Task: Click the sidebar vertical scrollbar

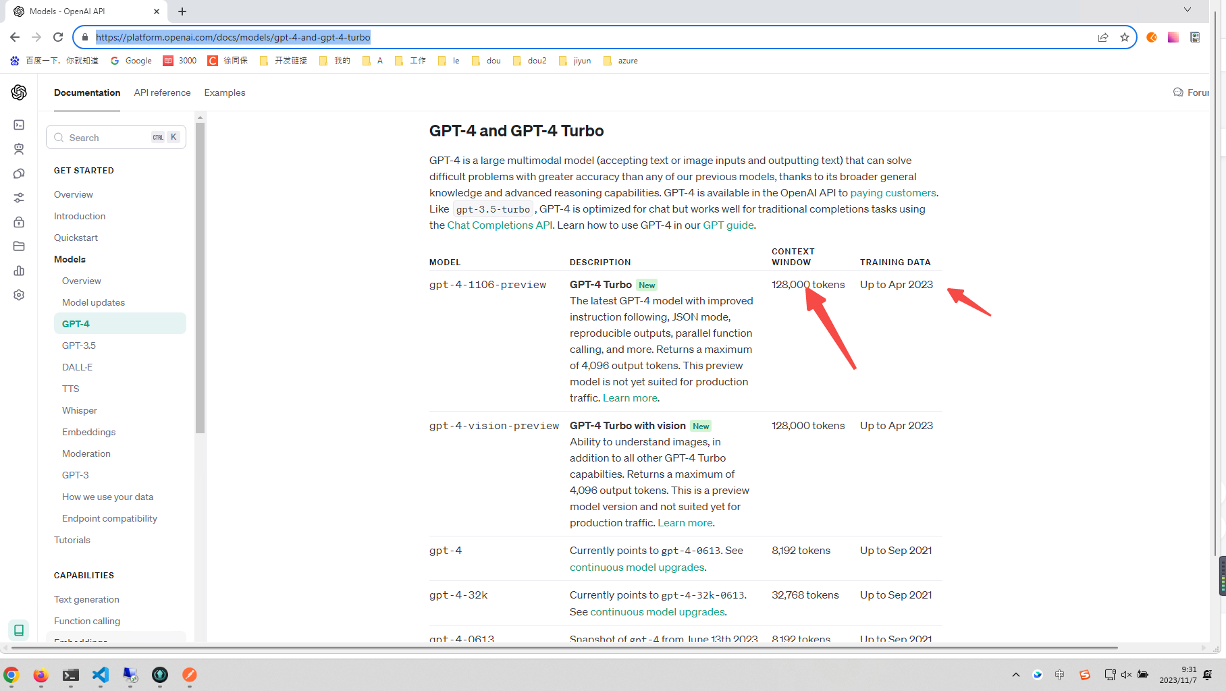Action: click(200, 277)
